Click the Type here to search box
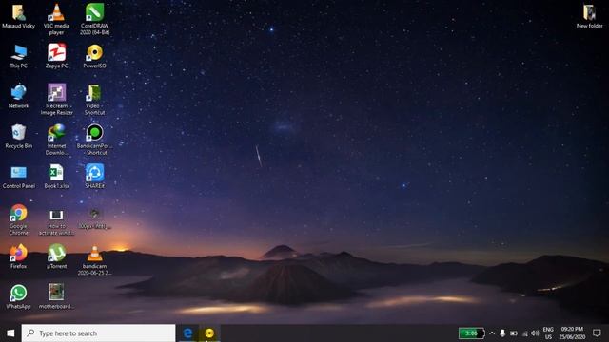 pos(98,333)
